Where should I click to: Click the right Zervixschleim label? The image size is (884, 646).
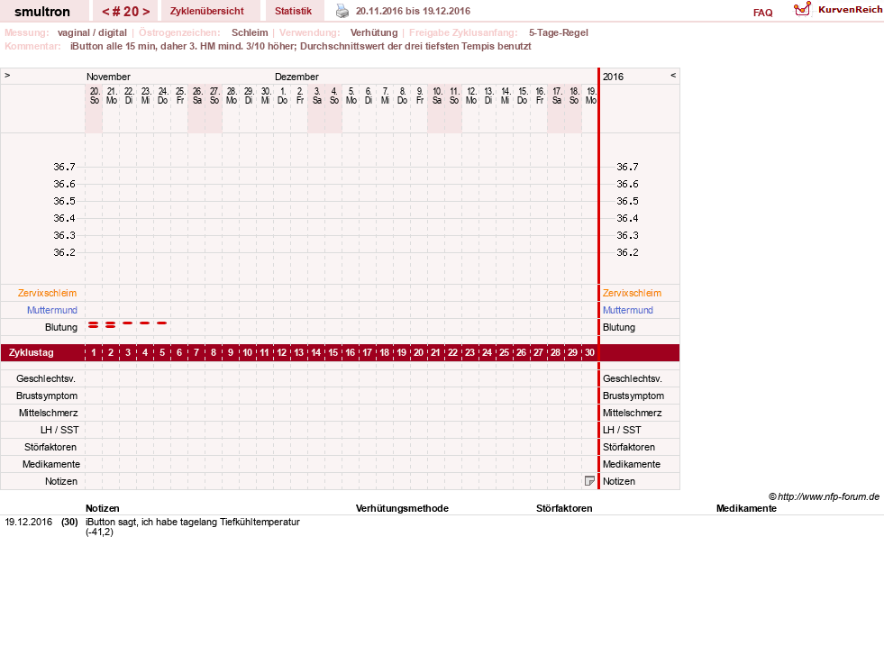[x=632, y=293]
